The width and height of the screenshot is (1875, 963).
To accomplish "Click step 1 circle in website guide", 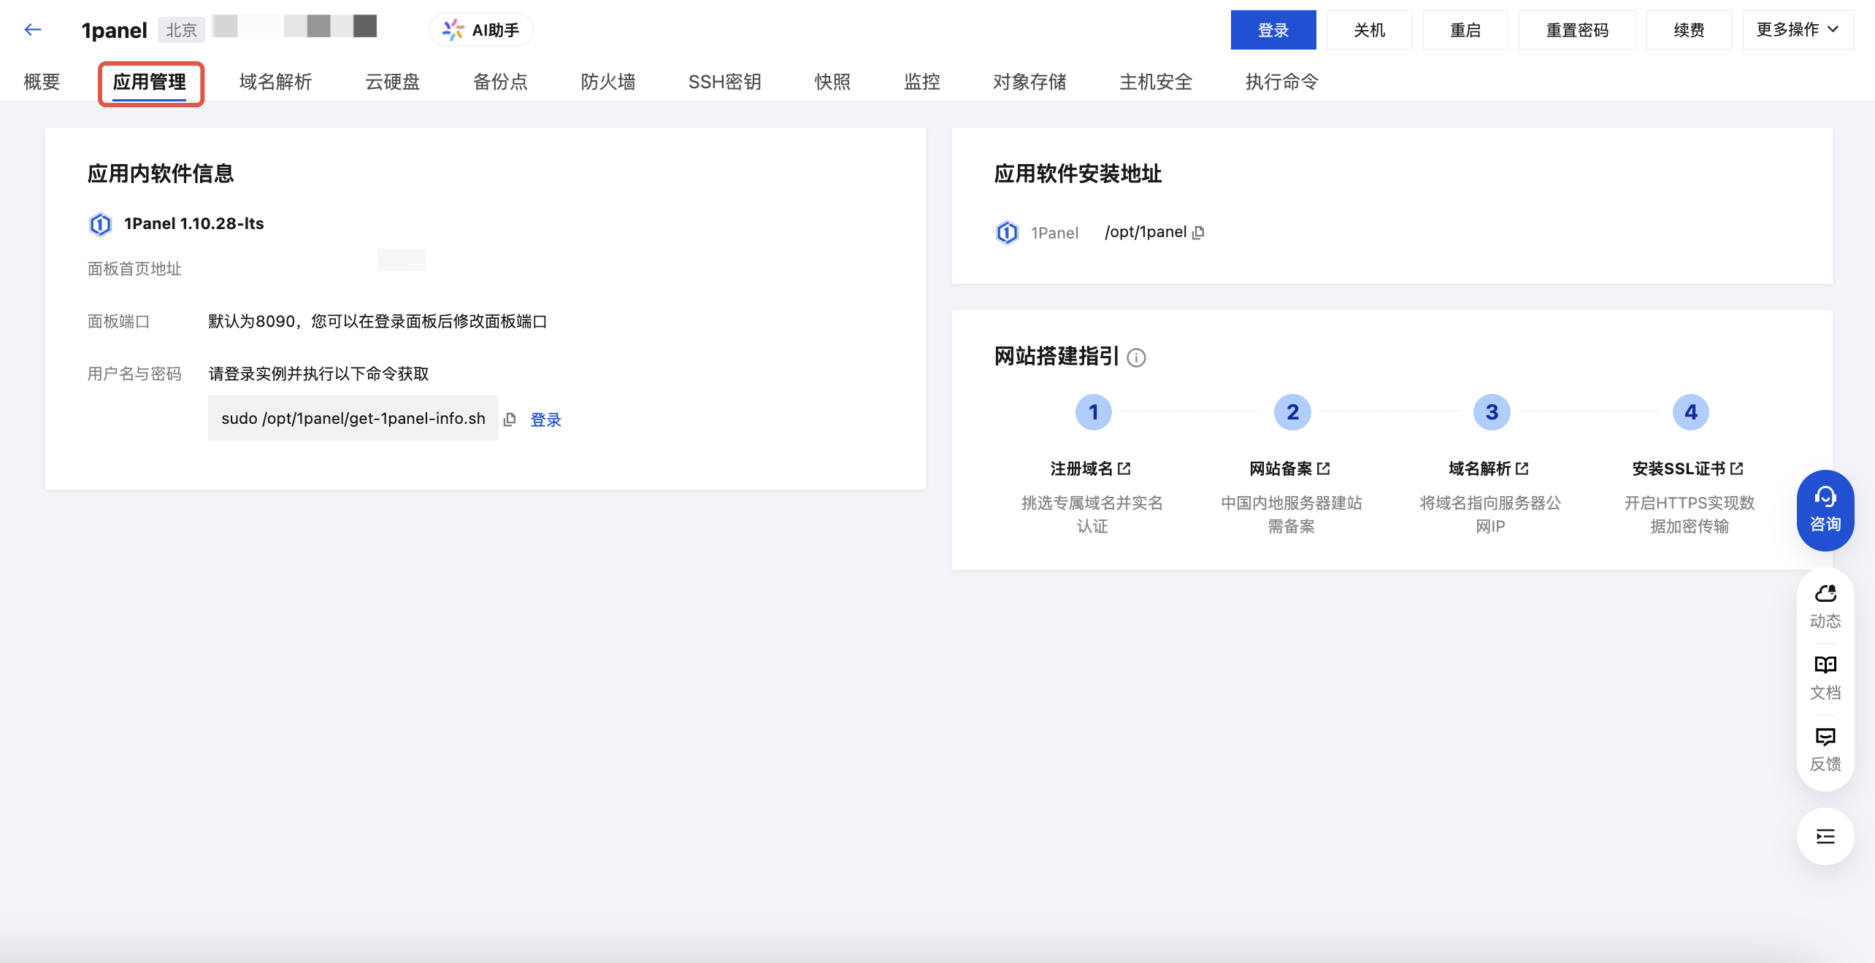I will click(x=1094, y=412).
